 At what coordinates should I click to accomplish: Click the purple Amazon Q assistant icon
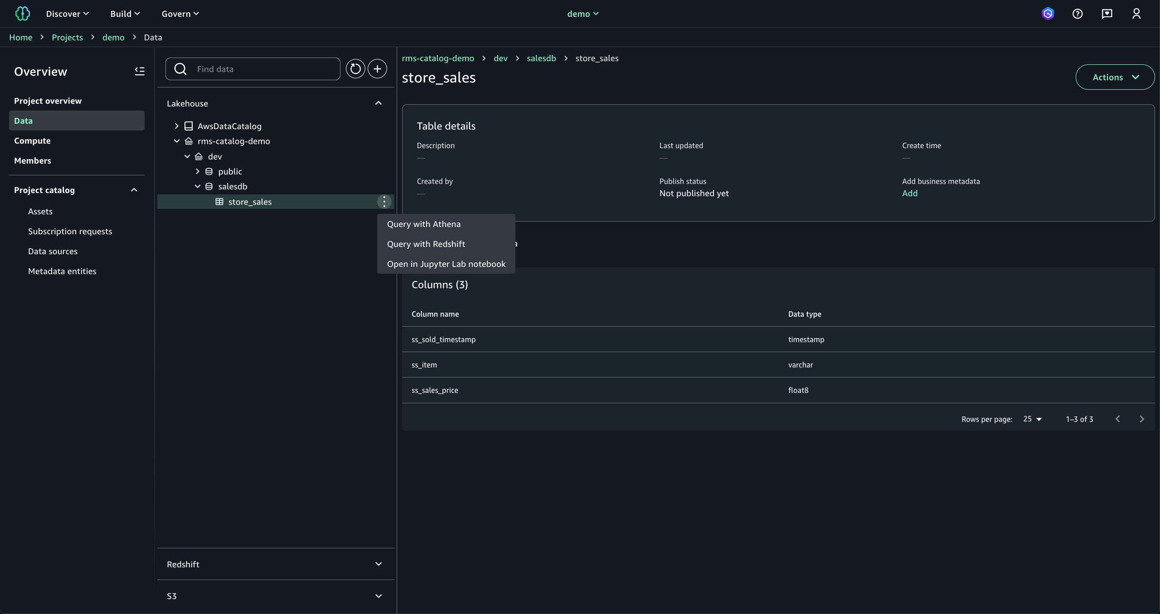(1048, 14)
